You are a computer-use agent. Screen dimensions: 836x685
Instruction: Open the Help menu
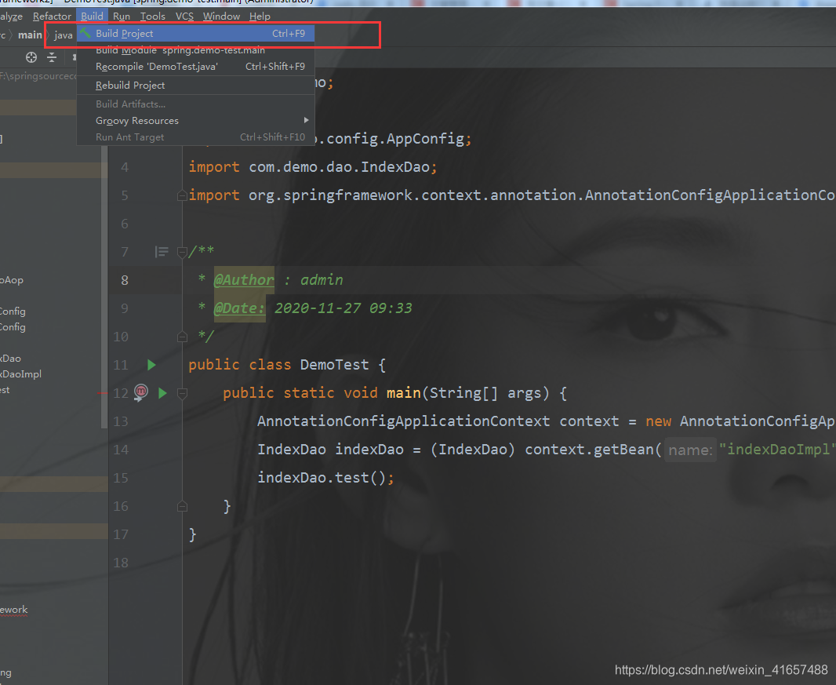pos(260,16)
